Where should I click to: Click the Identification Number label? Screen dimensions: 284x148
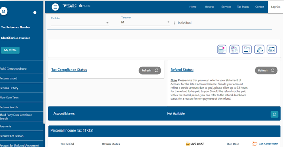[x=16, y=38]
